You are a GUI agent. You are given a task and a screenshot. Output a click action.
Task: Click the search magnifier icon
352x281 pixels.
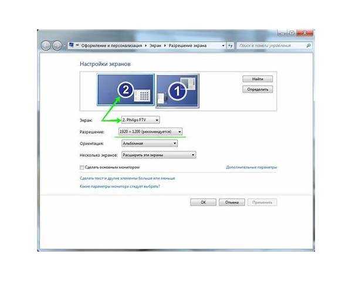click(309, 46)
